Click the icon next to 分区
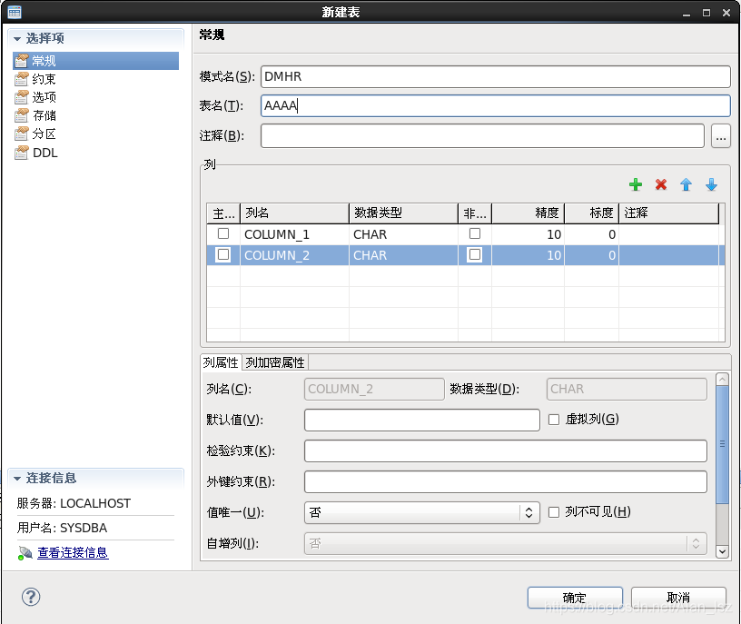The height and width of the screenshot is (624, 741). click(21, 134)
